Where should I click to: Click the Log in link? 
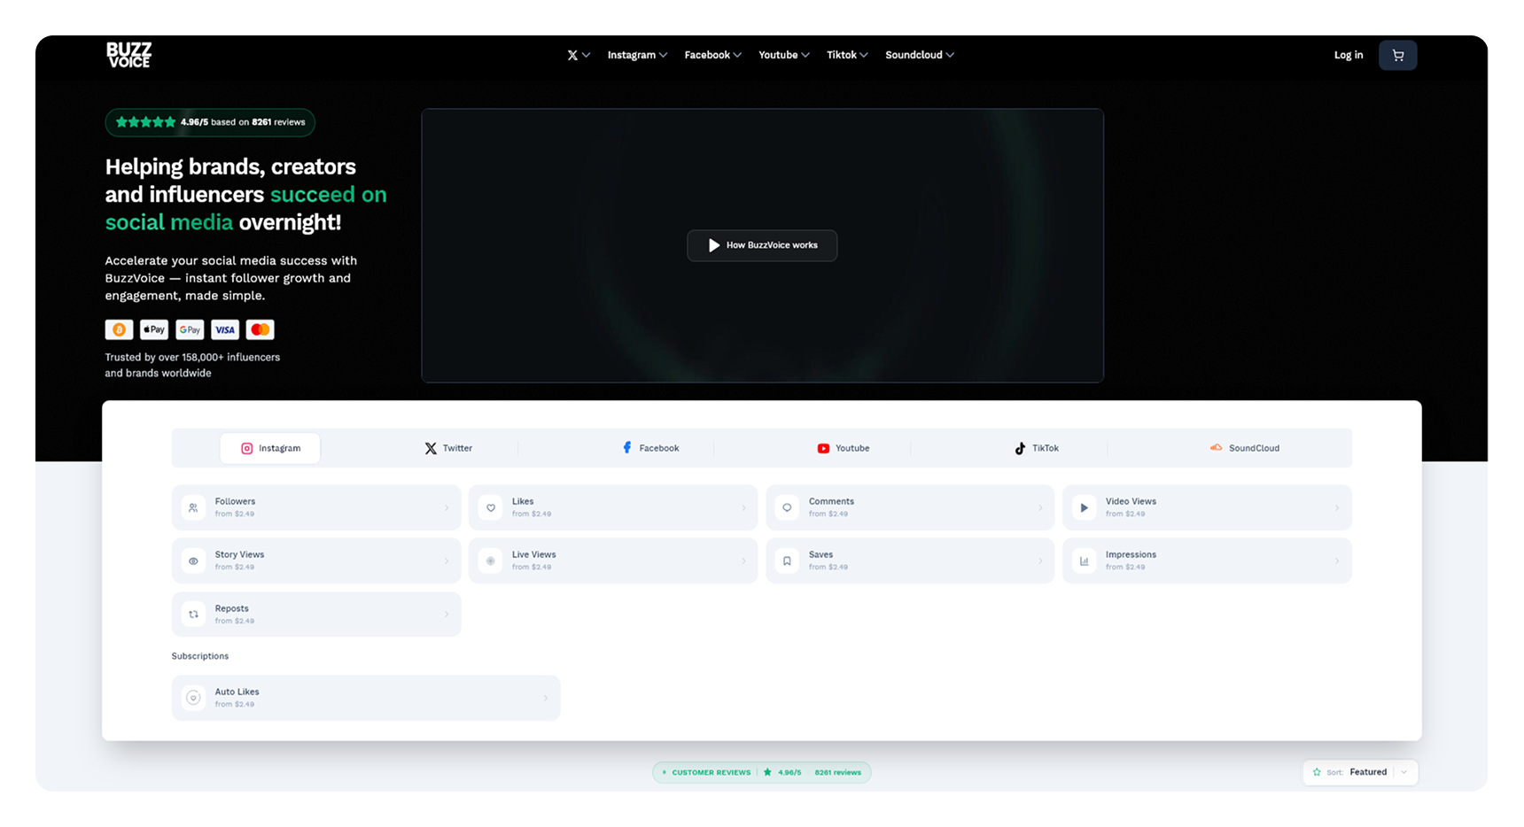(x=1349, y=55)
